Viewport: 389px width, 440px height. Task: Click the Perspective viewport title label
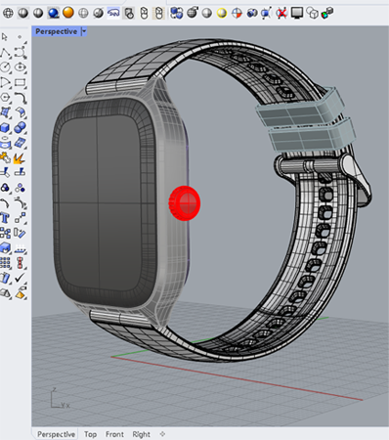[56, 31]
